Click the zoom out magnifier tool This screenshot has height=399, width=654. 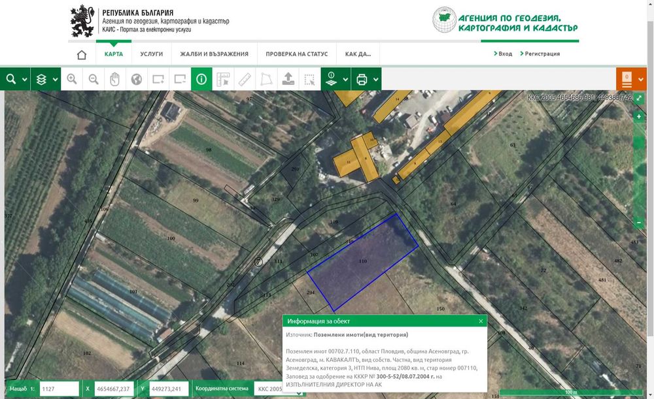(94, 79)
